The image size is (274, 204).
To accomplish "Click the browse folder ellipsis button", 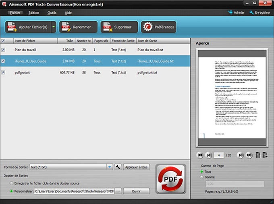I will pyautogui.click(x=118, y=191).
